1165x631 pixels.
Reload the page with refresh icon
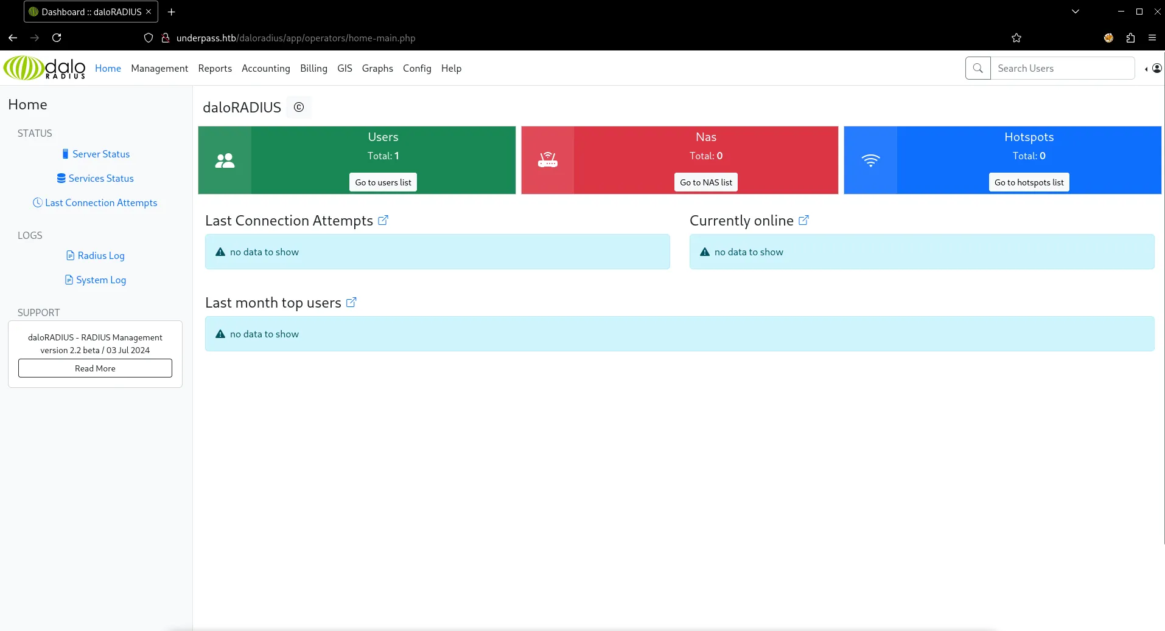point(57,38)
